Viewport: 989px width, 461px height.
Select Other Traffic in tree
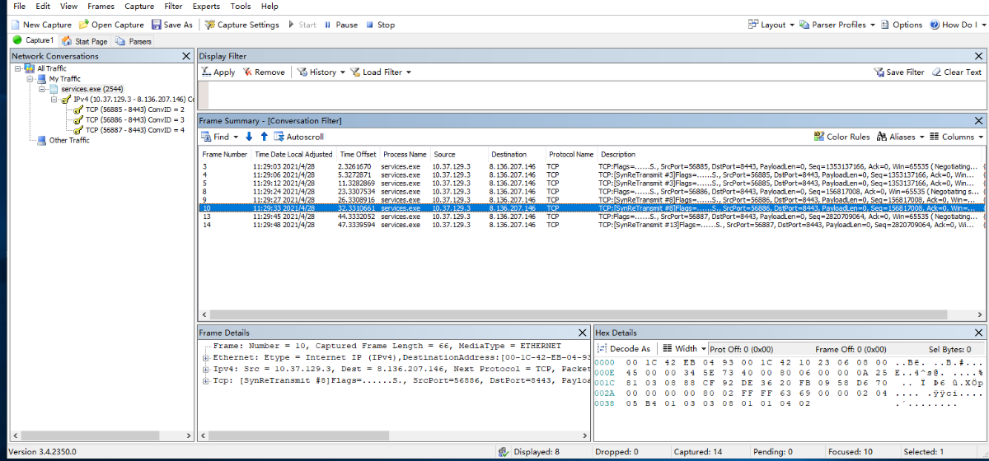(69, 140)
